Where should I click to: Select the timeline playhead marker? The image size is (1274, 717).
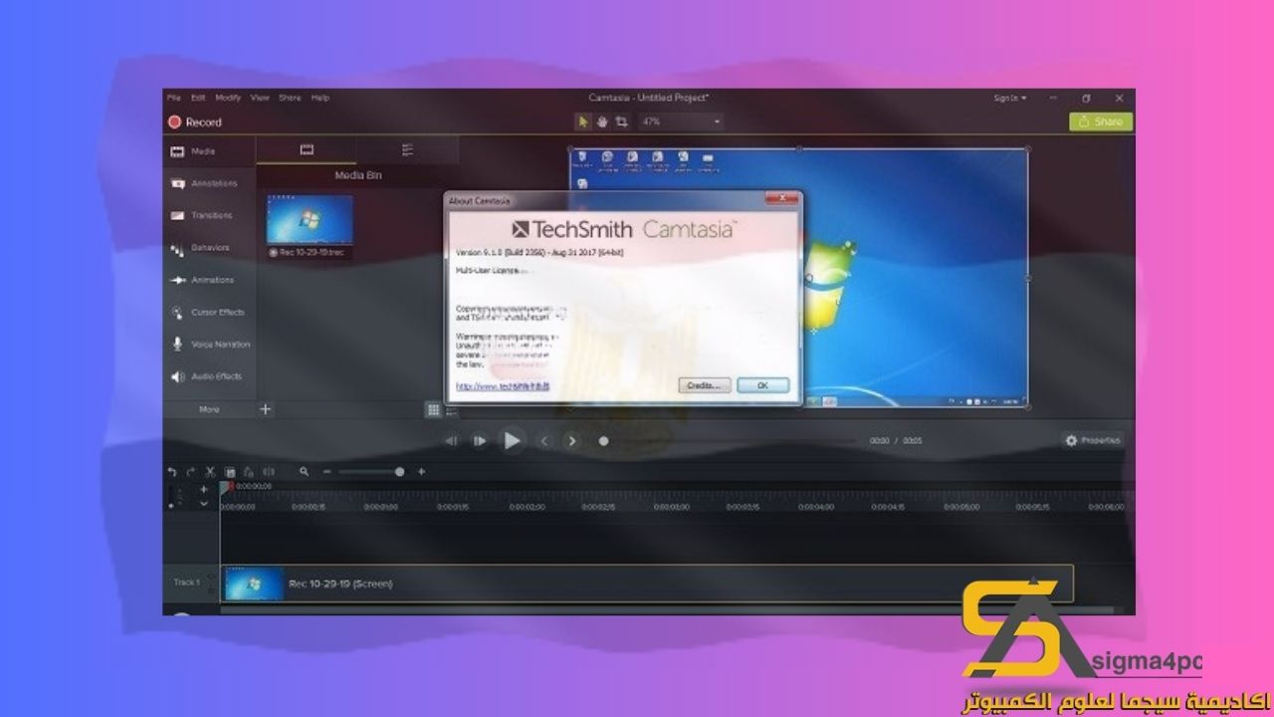click(227, 486)
